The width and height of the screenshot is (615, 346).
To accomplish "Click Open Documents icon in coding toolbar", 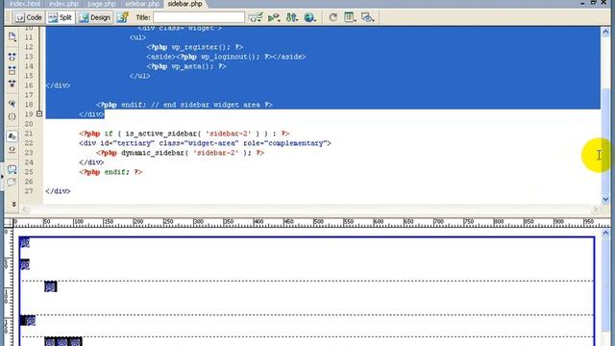I will pyautogui.click(x=12, y=37).
